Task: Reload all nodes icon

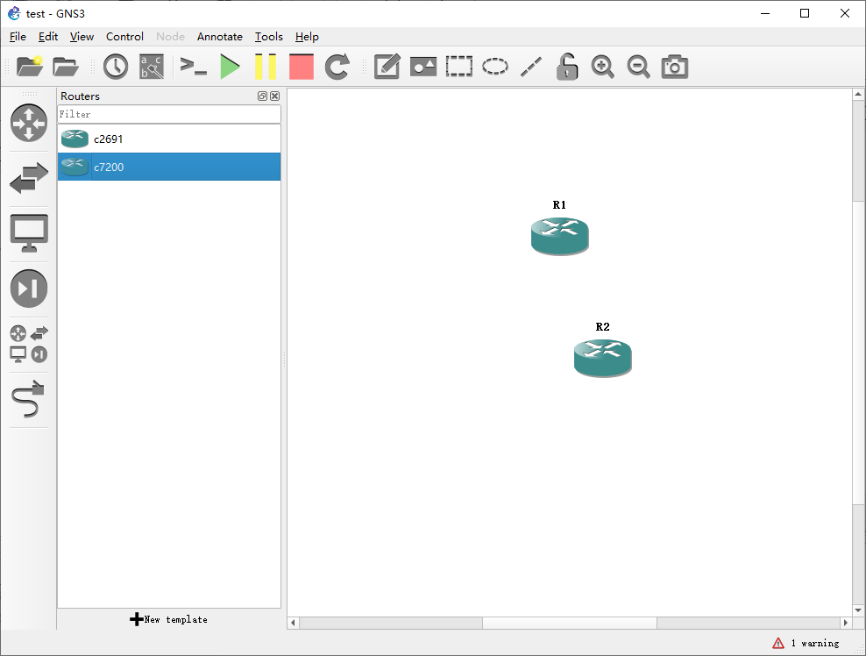Action: (337, 67)
